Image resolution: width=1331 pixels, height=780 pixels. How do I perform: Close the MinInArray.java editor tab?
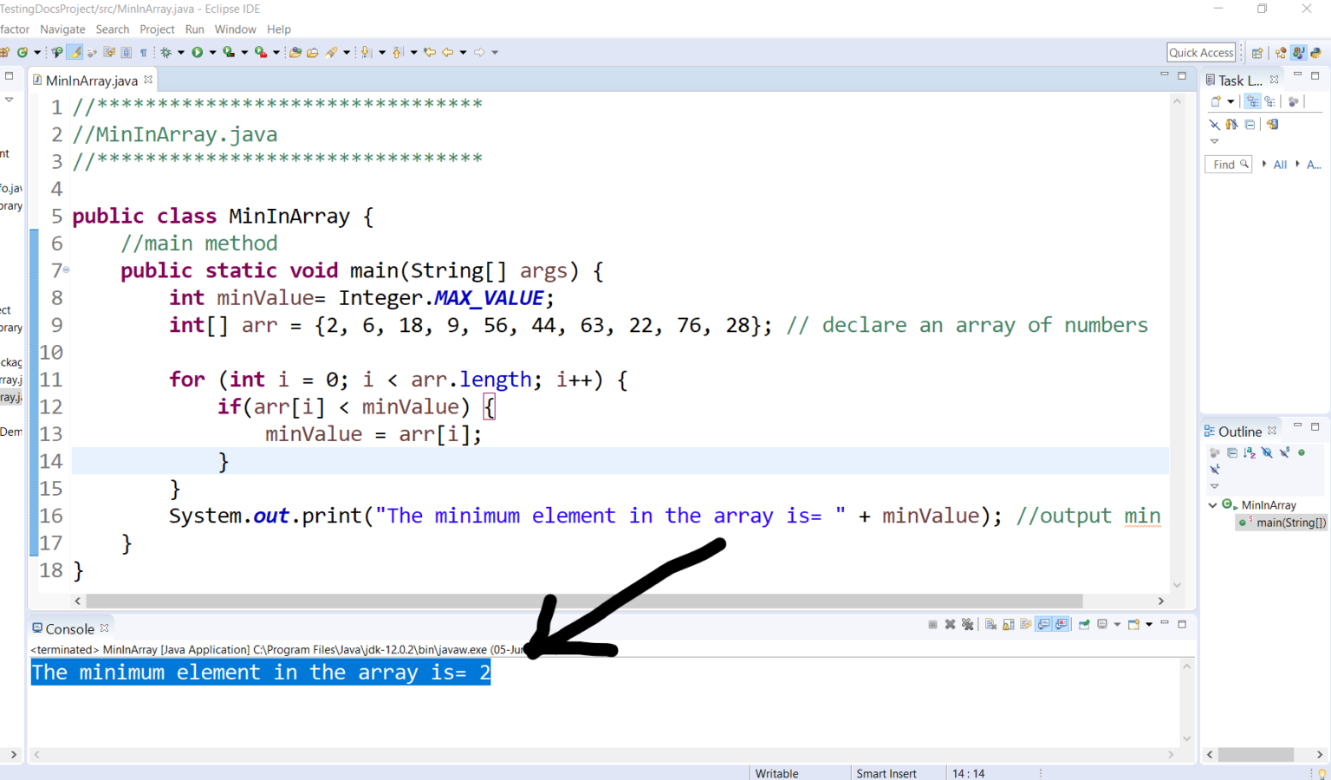coord(148,80)
